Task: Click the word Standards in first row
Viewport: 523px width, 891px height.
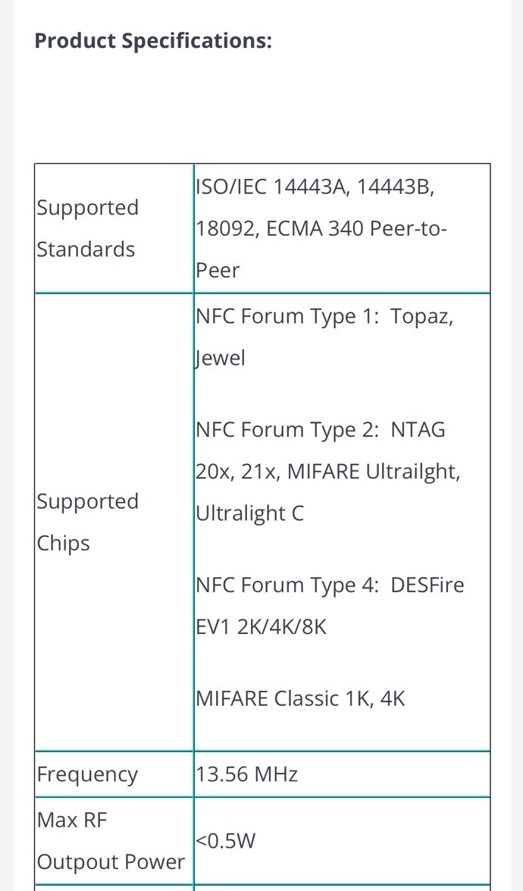Action: pyautogui.click(x=86, y=249)
